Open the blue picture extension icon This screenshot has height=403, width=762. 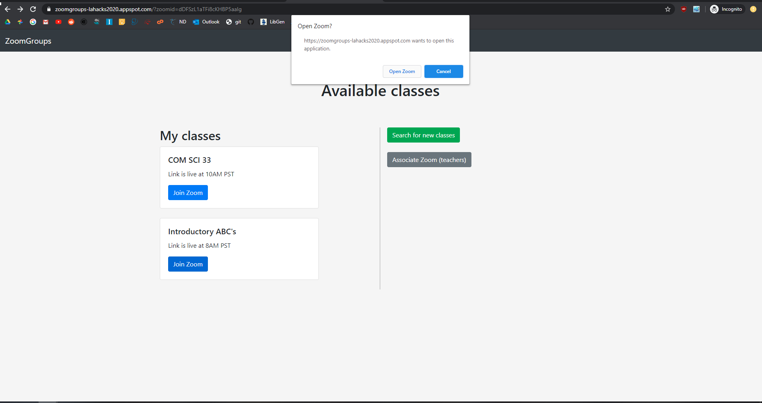(x=696, y=9)
